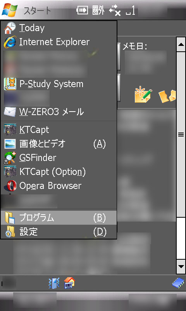Screen dimensions: 186x311
Task: Click the torn folder icon beside note icon
Action: point(167,96)
